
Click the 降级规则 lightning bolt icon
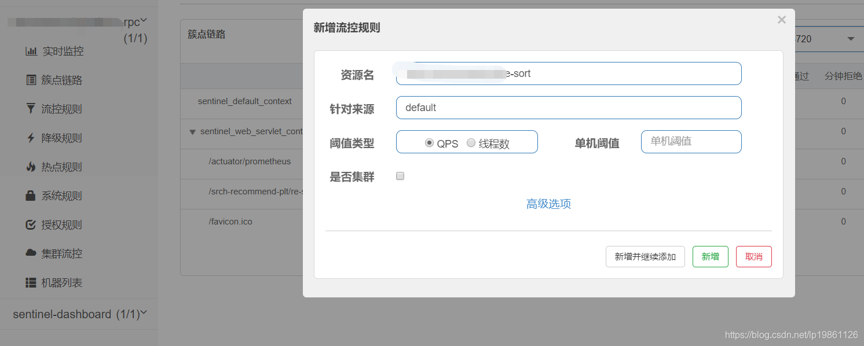tap(31, 138)
